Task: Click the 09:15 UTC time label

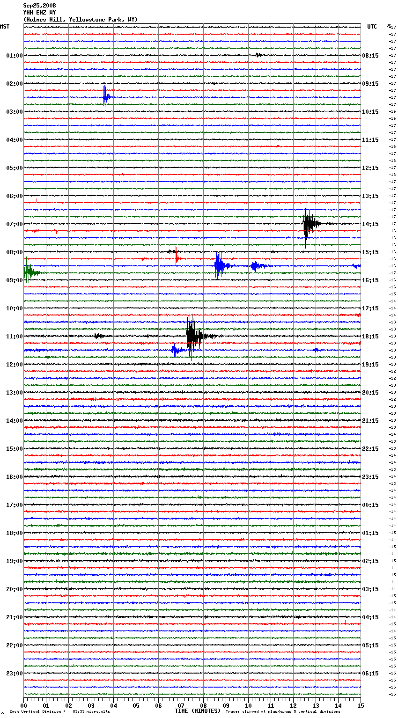Action: click(370, 84)
